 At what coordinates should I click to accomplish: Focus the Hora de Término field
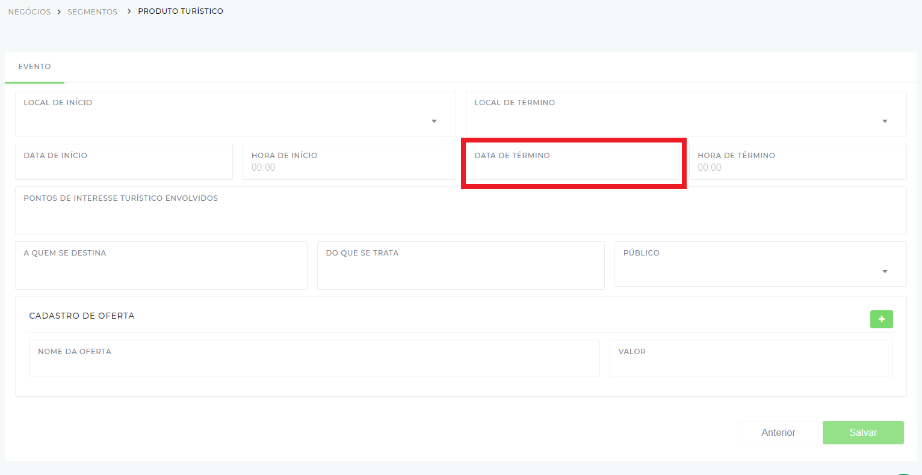pyautogui.click(x=797, y=162)
